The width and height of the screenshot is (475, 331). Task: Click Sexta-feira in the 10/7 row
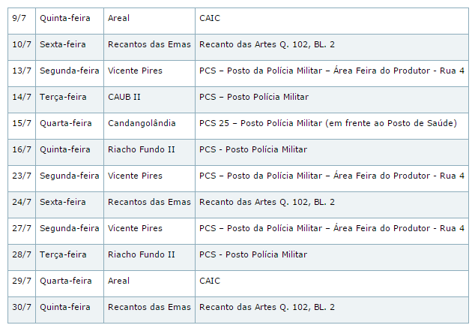point(63,44)
